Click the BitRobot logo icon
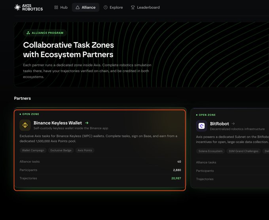Screen dimensions: 269x220 tap(202, 126)
